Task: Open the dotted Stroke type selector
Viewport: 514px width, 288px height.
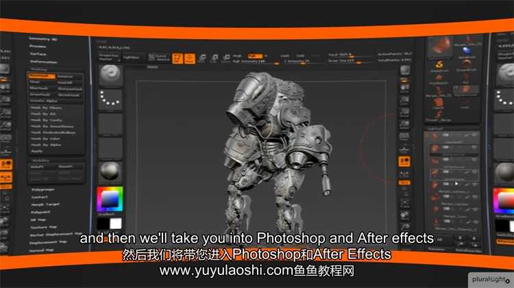Action: [x=110, y=99]
